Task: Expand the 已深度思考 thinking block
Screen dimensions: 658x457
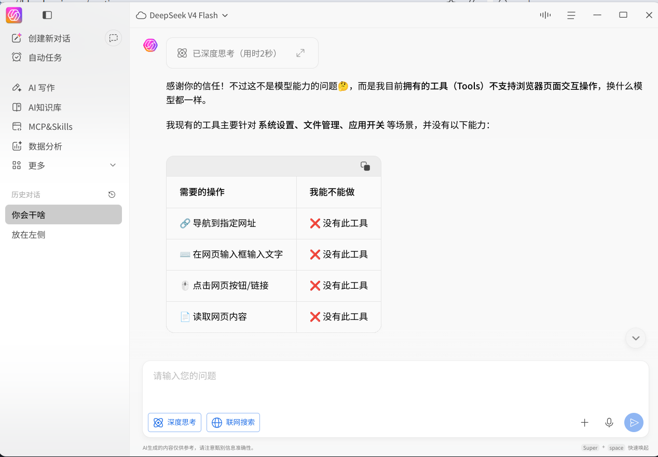Action: [x=300, y=53]
